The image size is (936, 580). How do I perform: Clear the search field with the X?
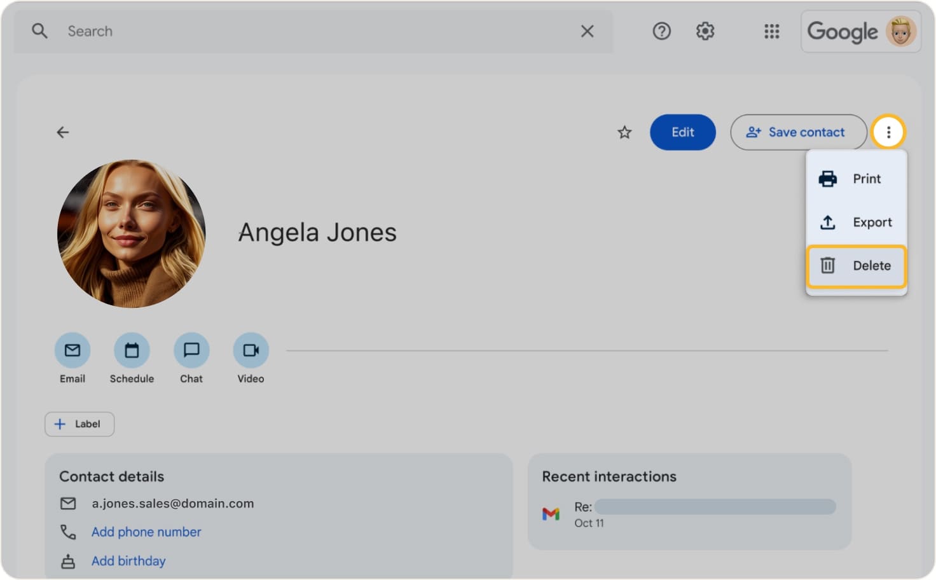point(587,31)
